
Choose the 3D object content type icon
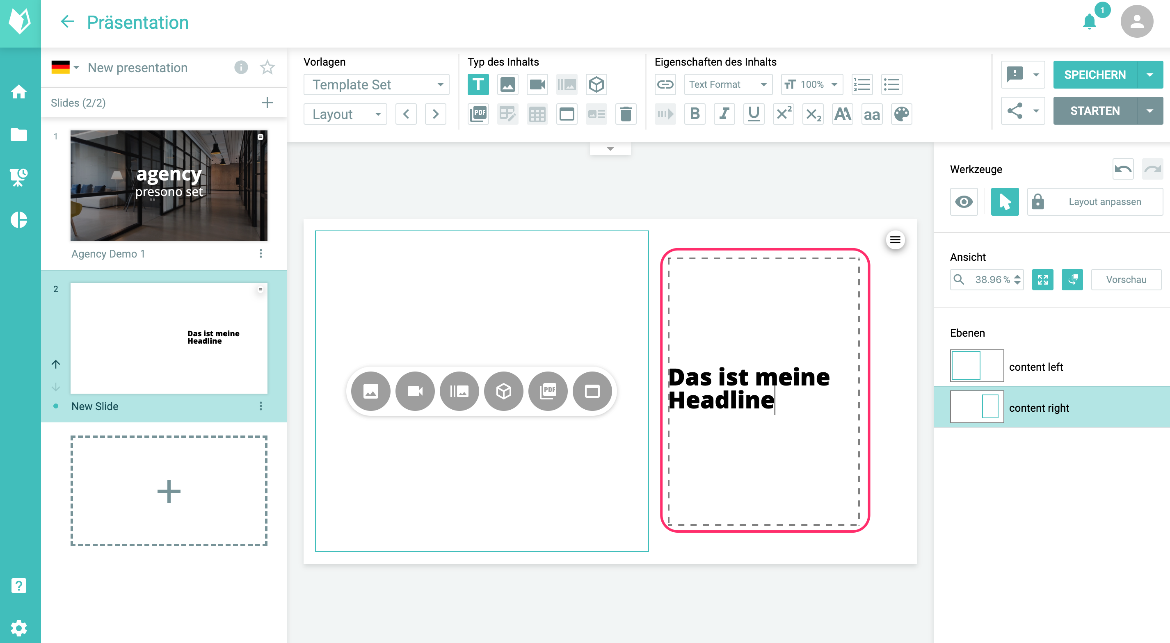(596, 84)
